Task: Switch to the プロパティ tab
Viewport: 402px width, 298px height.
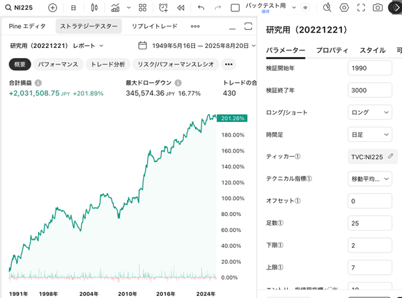Action: 332,51
